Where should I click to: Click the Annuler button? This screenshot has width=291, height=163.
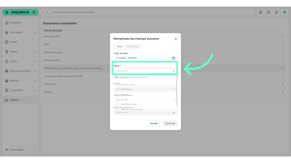tap(154, 123)
